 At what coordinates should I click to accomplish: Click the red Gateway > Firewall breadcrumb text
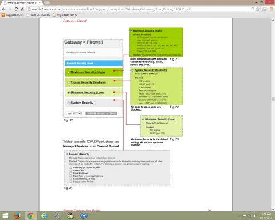coord(74,21)
